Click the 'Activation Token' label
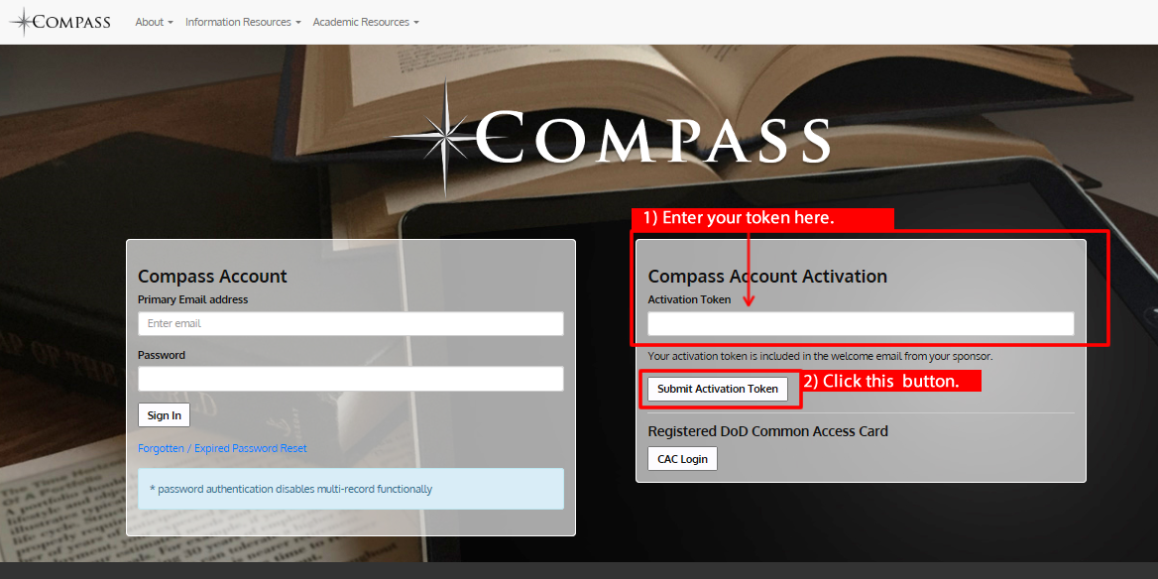The image size is (1158, 579). pyautogui.click(x=690, y=299)
